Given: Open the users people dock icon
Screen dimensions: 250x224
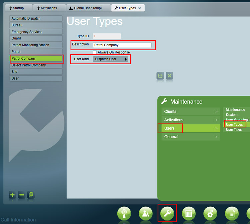Looking at the screenshot, I should (x=146, y=213).
